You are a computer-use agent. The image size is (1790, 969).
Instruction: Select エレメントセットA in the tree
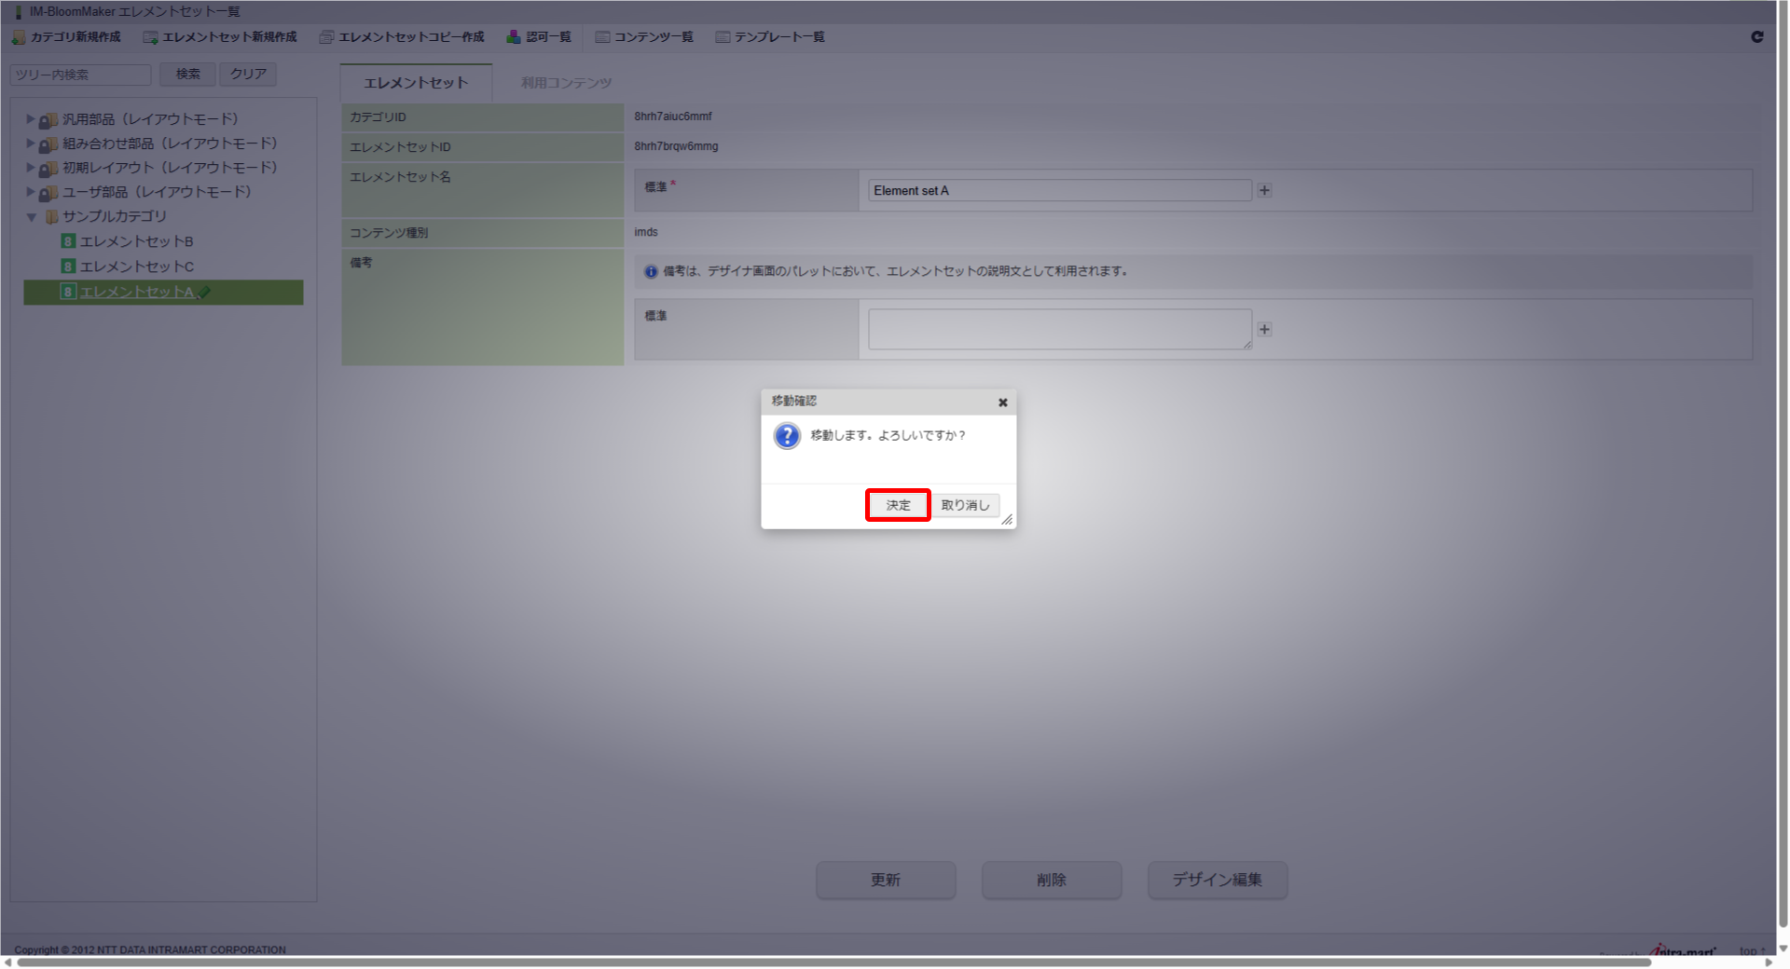coord(137,292)
